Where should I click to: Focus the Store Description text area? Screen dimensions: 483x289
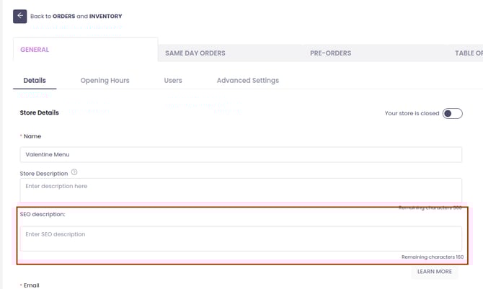tap(241, 190)
